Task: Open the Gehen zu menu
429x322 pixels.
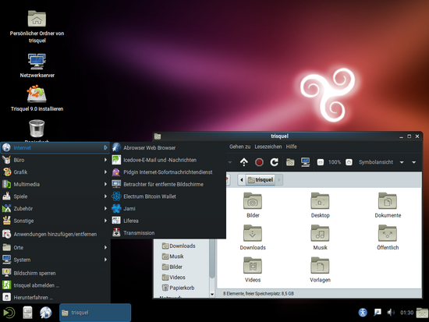Action: click(x=239, y=147)
